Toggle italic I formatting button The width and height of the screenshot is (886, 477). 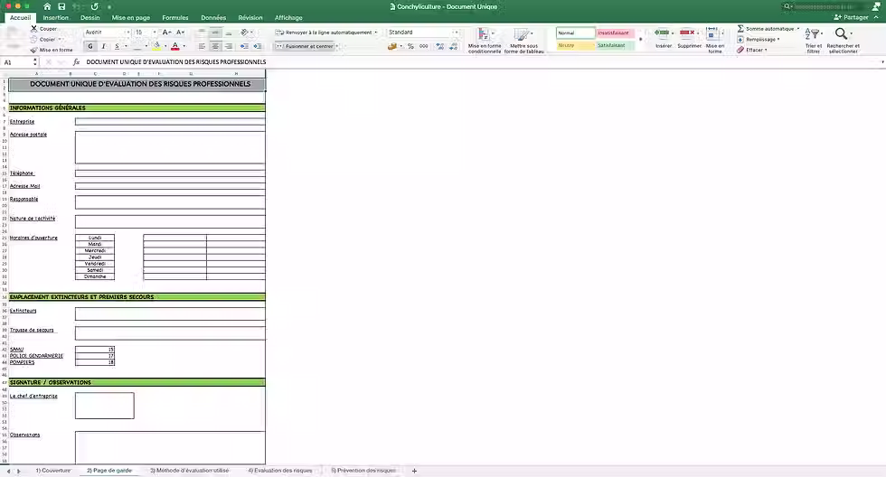click(x=103, y=46)
